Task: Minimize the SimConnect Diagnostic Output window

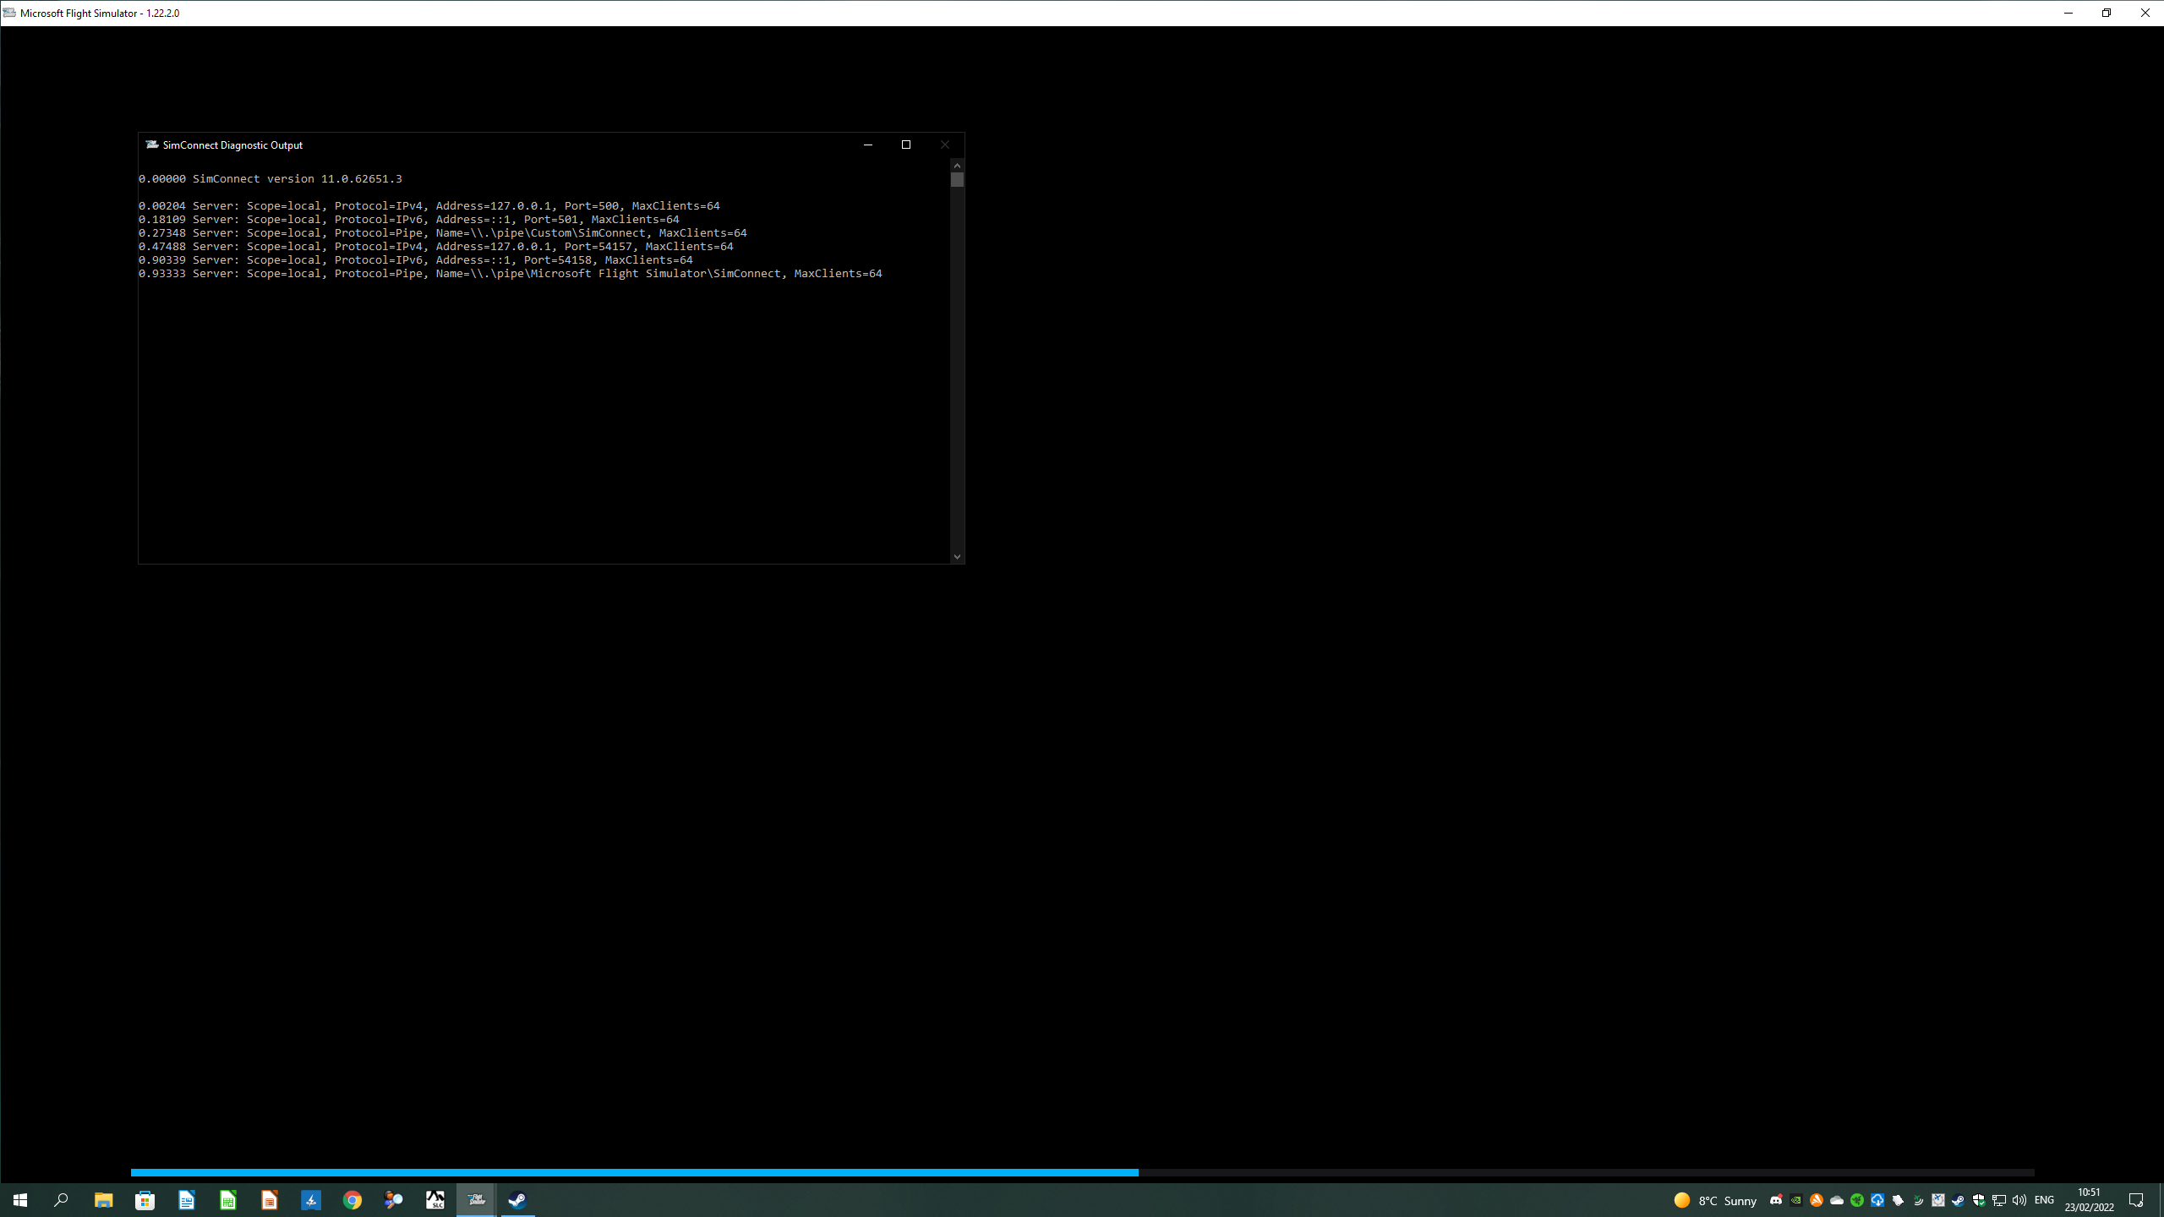Action: [868, 145]
